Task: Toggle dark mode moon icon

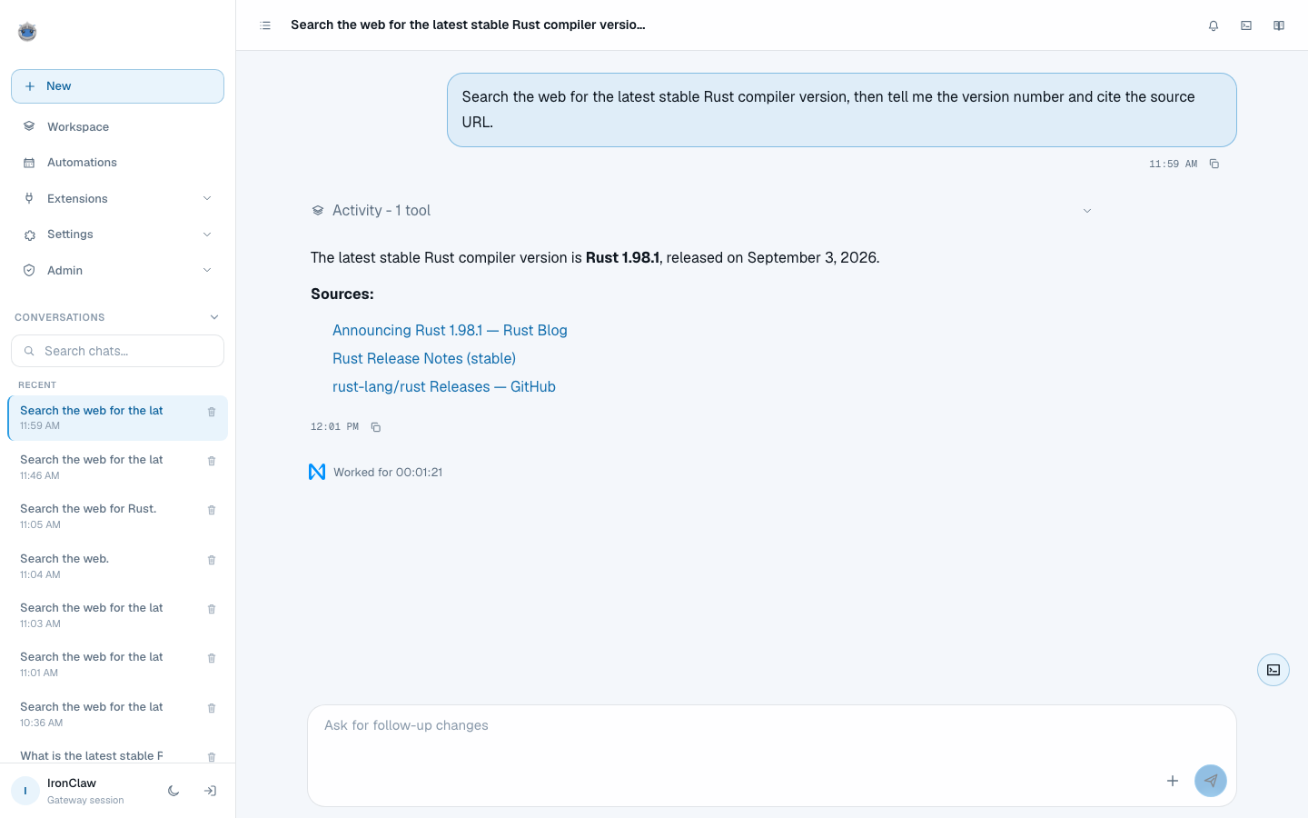Action: [173, 791]
